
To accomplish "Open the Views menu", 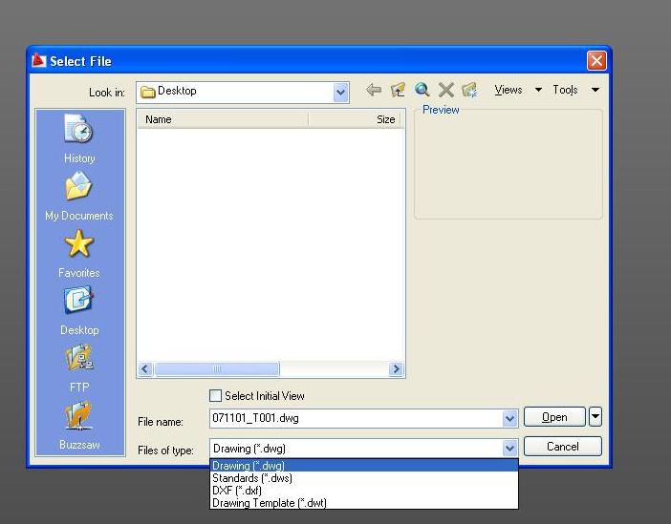I will tap(518, 90).
